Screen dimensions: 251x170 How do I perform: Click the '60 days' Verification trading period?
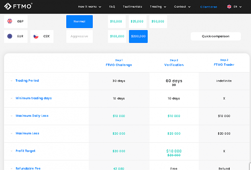174,81
